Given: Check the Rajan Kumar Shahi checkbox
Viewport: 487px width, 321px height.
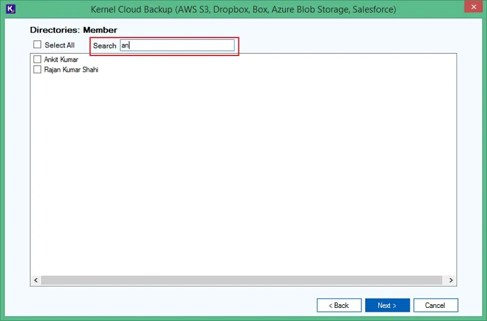Looking at the screenshot, I should coord(37,69).
